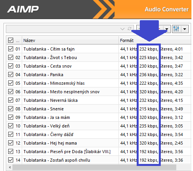The height and width of the screenshot is (171, 193).
Task: Expand the dropdown arrow next to the remove button
Action: point(167,29)
